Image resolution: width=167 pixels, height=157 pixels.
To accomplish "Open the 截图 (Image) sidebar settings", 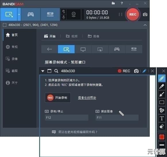I will pyautogui.click(x=12, y=71).
